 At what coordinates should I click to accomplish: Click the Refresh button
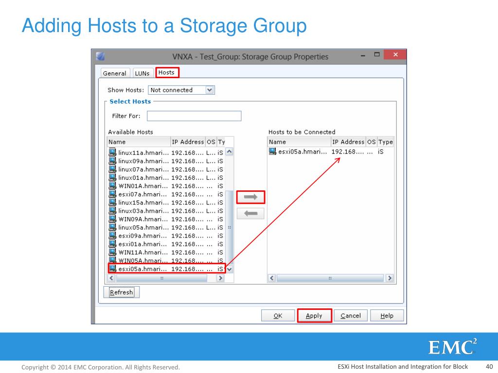click(x=121, y=292)
